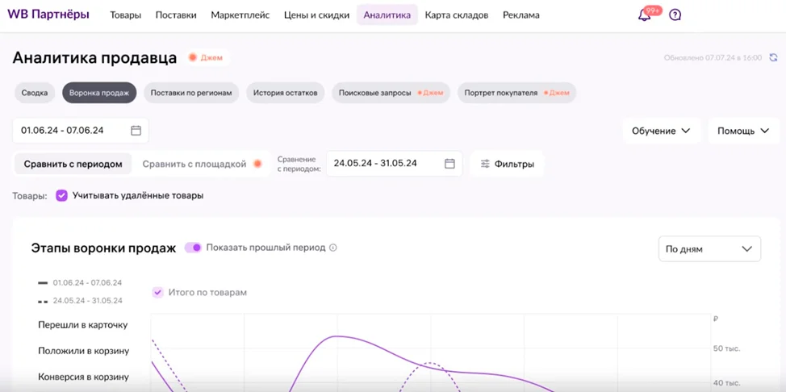Select the Воронка продаж tab

(x=99, y=93)
